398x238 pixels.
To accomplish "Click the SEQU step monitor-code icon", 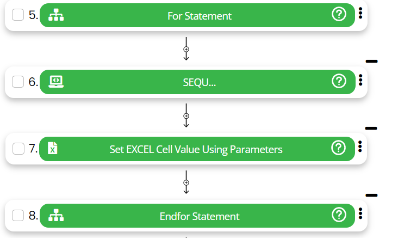I will [55, 81].
